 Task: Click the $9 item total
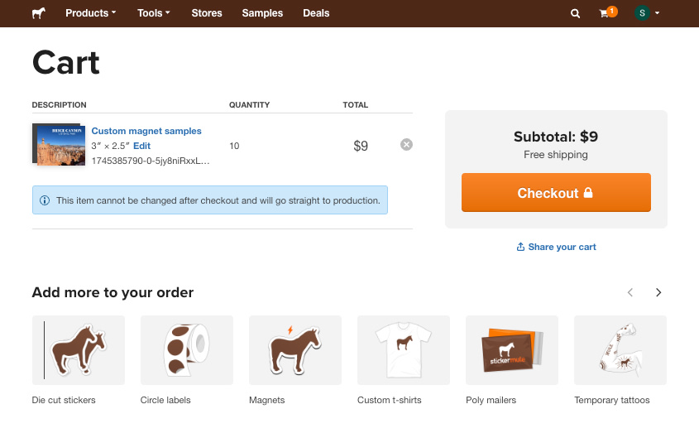(x=361, y=146)
